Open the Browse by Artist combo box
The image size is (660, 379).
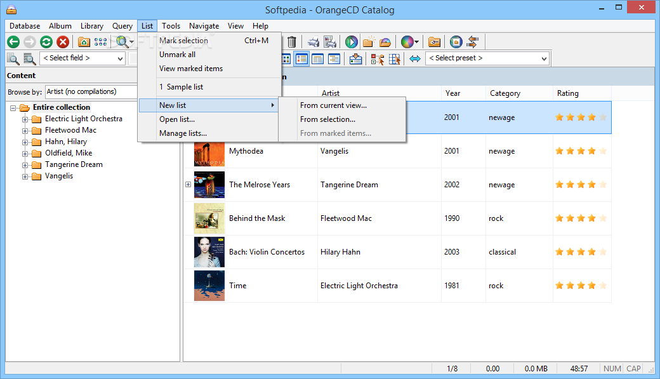(x=91, y=92)
